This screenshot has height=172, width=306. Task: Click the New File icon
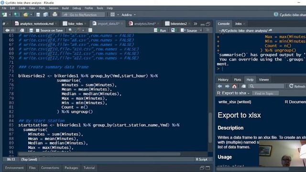click(x=4, y=15)
